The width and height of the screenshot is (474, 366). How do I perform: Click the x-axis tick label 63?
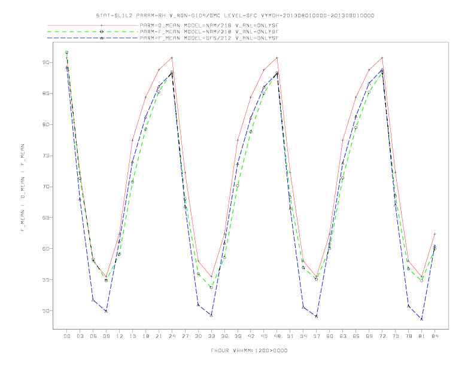343,336
